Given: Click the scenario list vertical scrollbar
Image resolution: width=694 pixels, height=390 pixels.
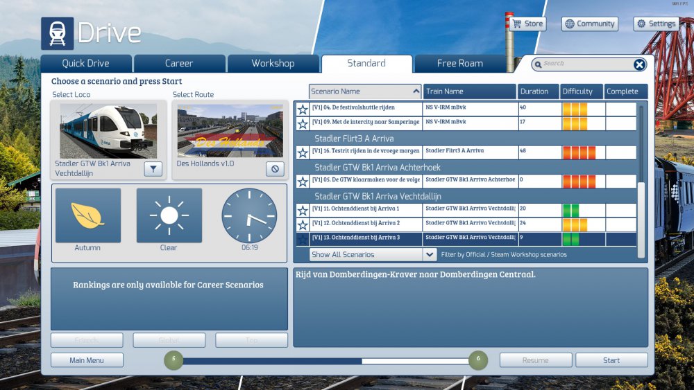Looking at the screenshot, I should pos(641,219).
